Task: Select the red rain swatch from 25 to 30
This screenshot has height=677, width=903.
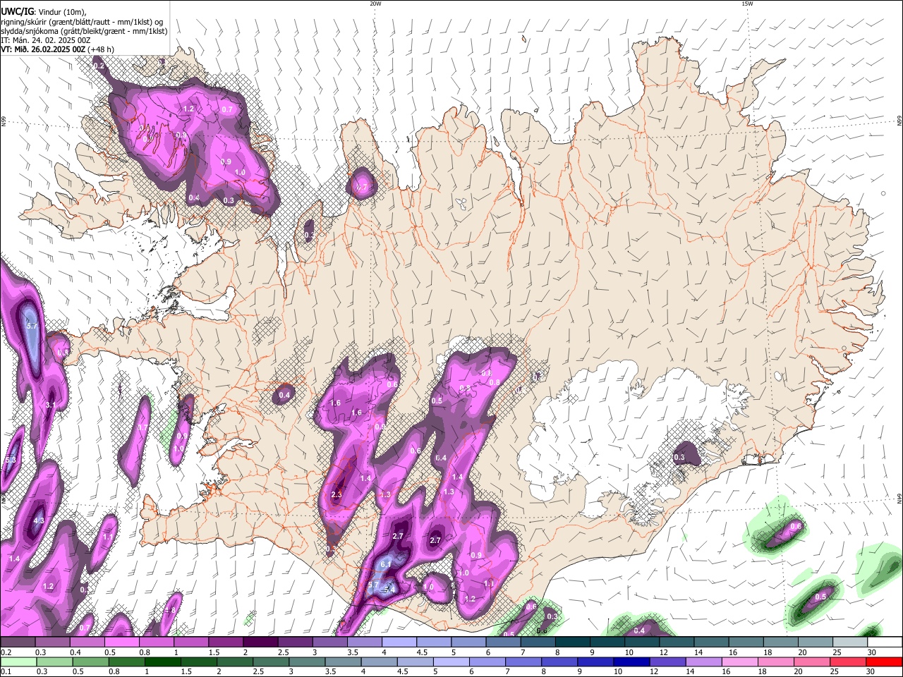Action: (x=848, y=661)
